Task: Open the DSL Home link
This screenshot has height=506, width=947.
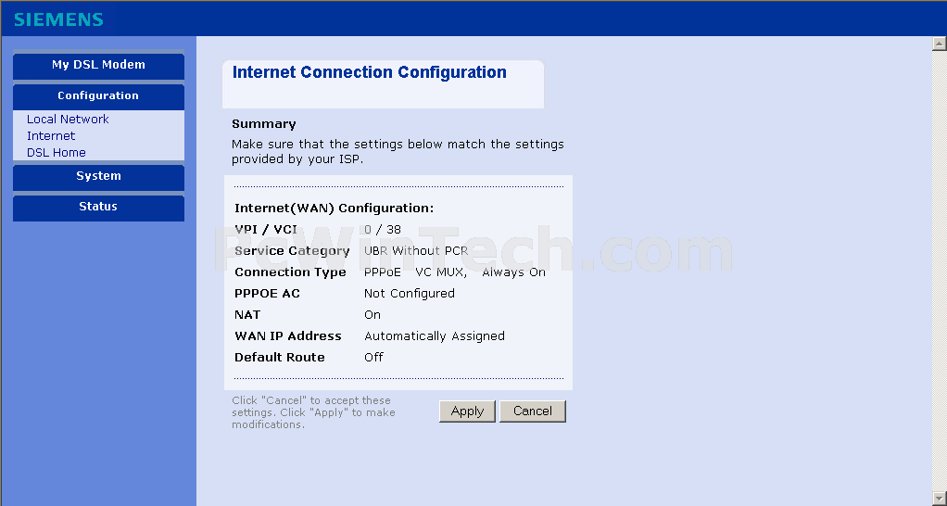Action: 57,153
